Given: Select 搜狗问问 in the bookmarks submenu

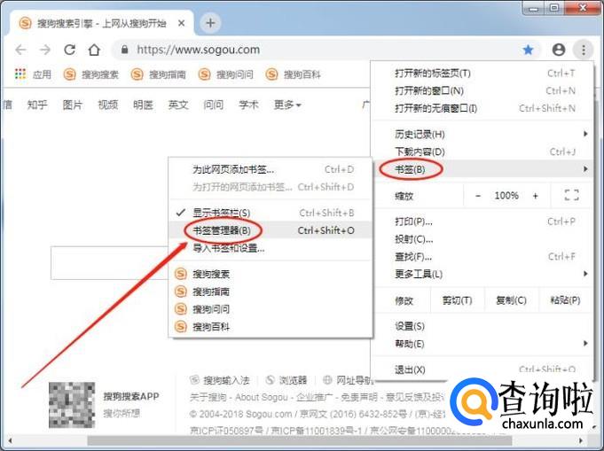Looking at the screenshot, I should [x=271, y=309].
